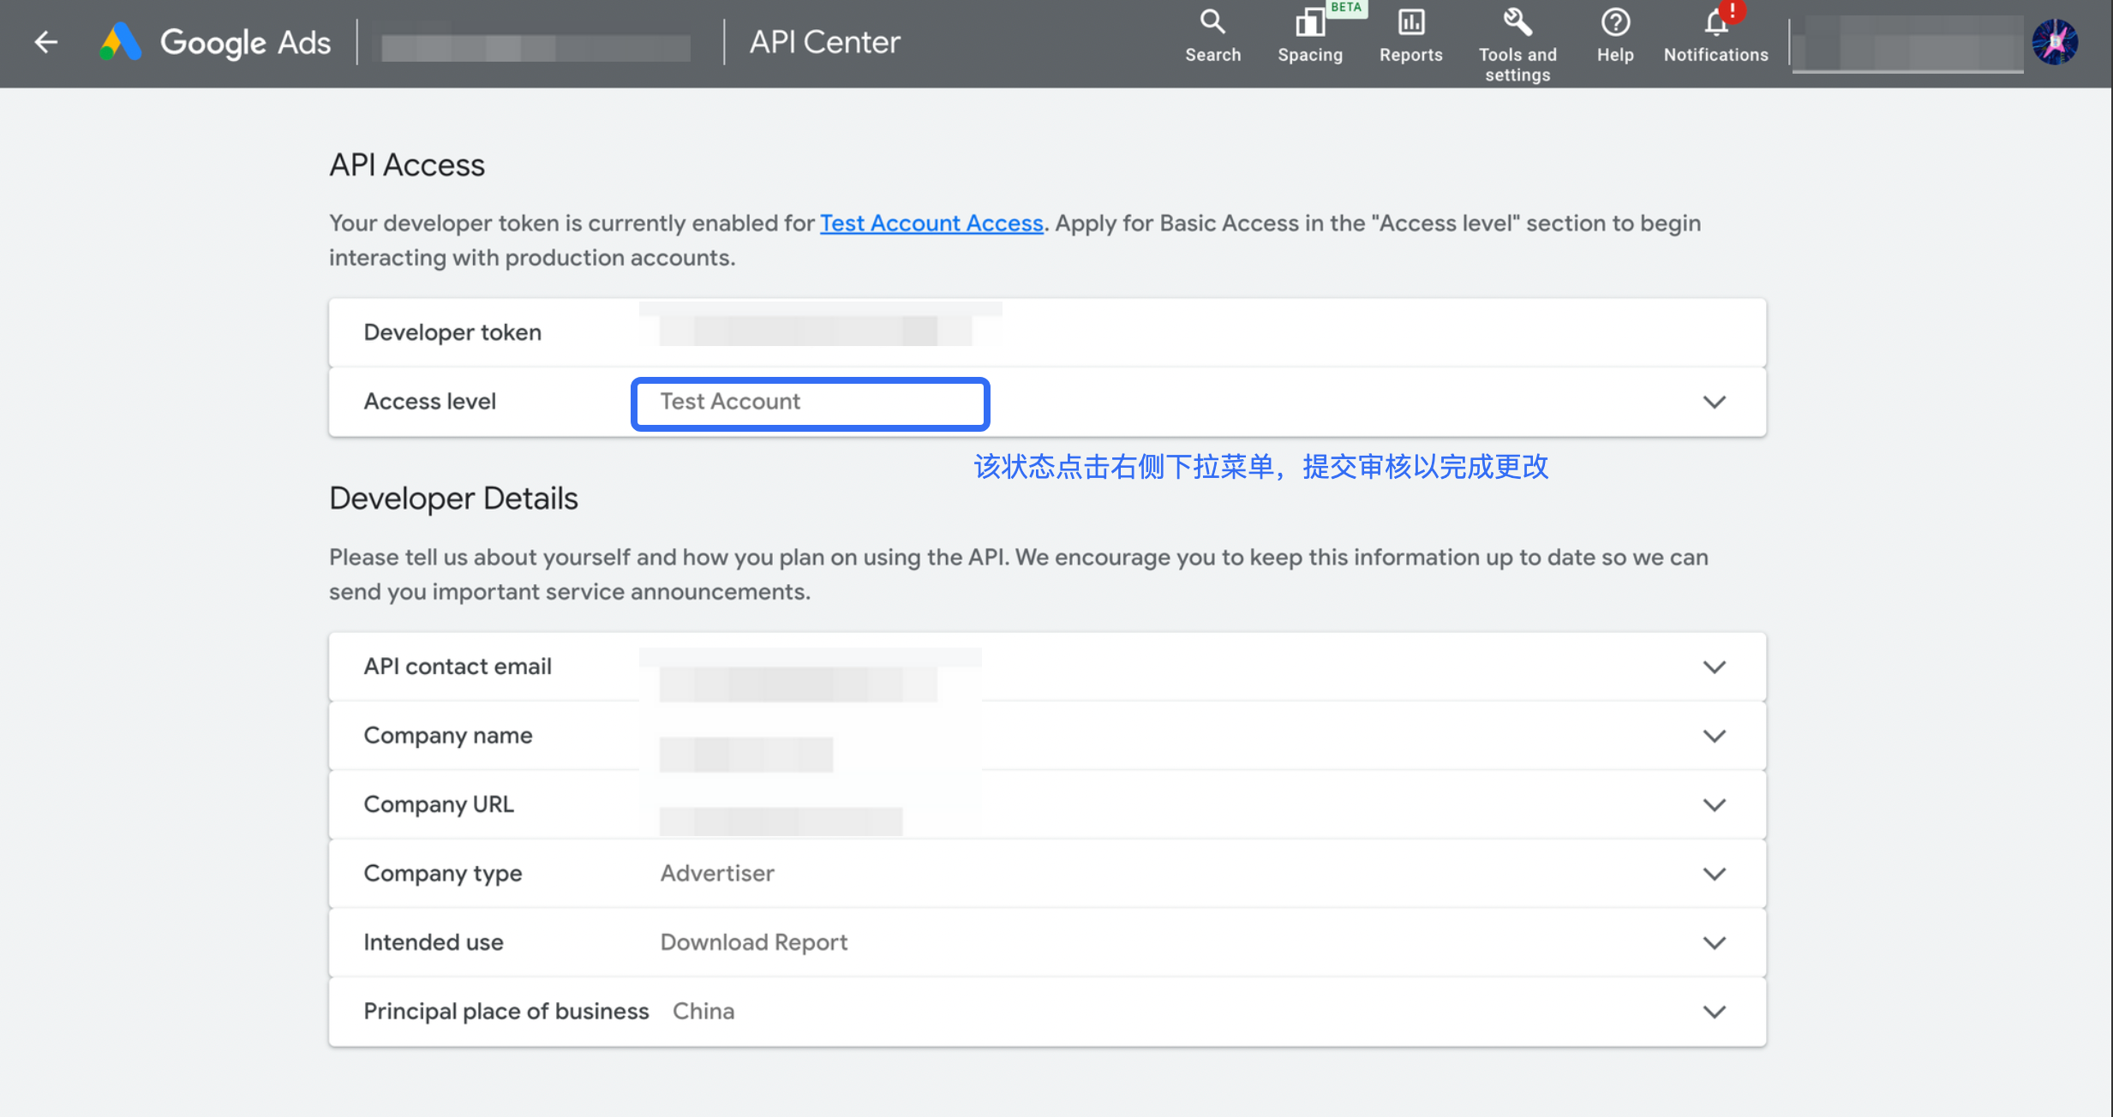View Notifications bell

coord(1715,36)
